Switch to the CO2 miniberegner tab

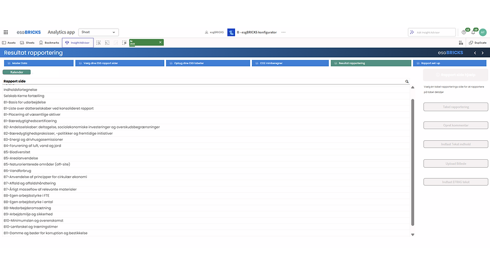[290, 63]
